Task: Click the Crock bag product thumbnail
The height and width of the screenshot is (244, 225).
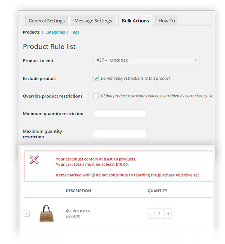Action: [47, 213]
